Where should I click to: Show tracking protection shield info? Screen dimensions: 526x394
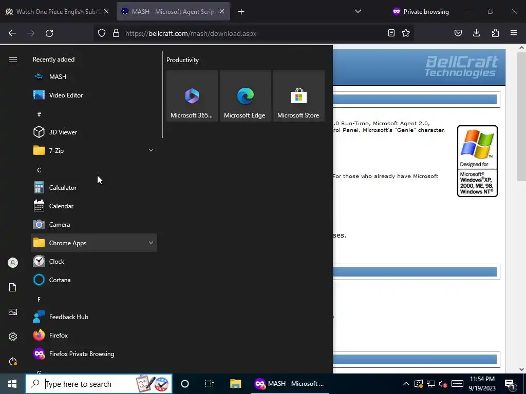point(102,33)
